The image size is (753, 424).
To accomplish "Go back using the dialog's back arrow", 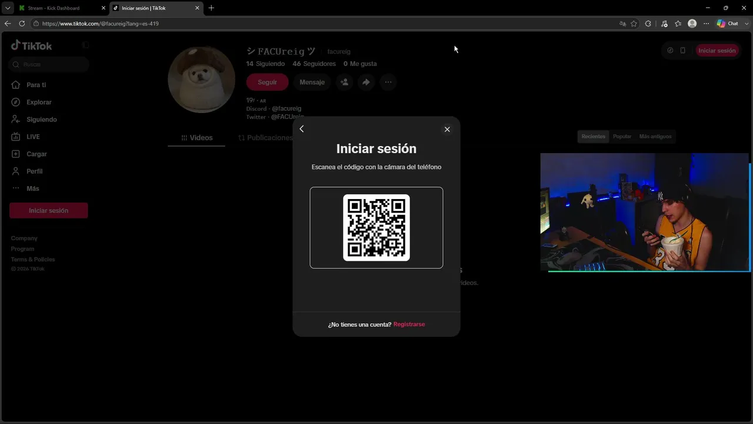I will tap(302, 129).
